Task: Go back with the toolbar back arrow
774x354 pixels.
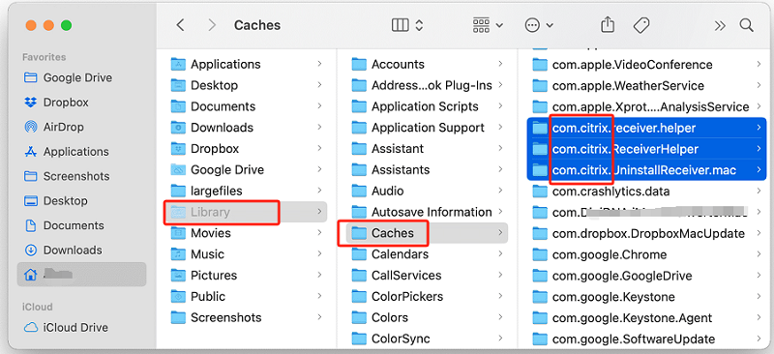Action: [181, 25]
